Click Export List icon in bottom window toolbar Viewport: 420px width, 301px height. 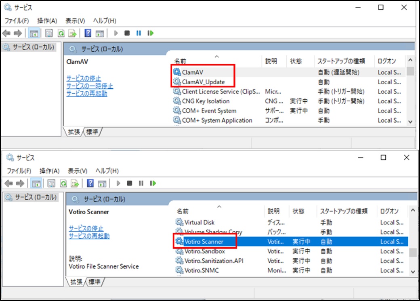pyautogui.click(x=75, y=183)
